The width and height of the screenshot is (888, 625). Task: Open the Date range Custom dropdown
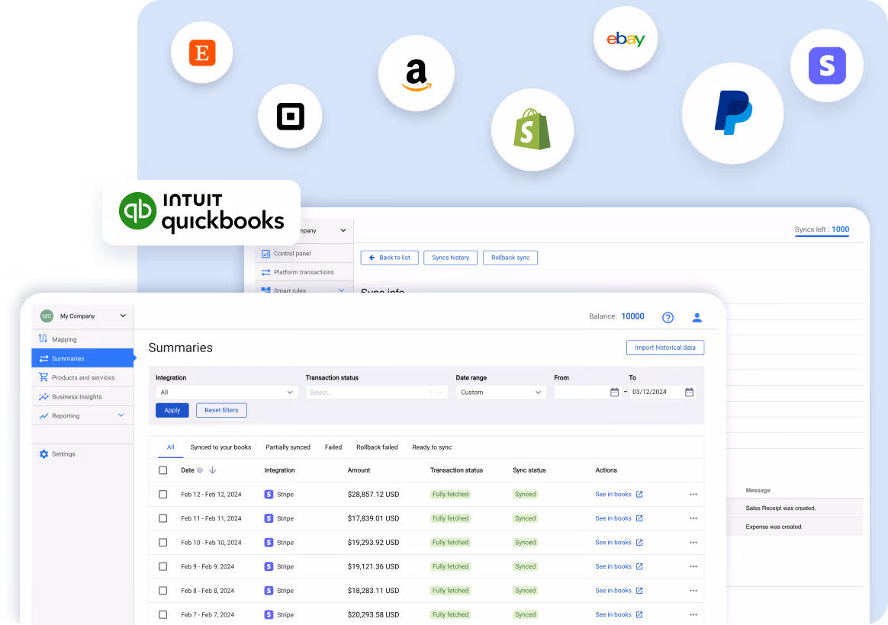501,392
